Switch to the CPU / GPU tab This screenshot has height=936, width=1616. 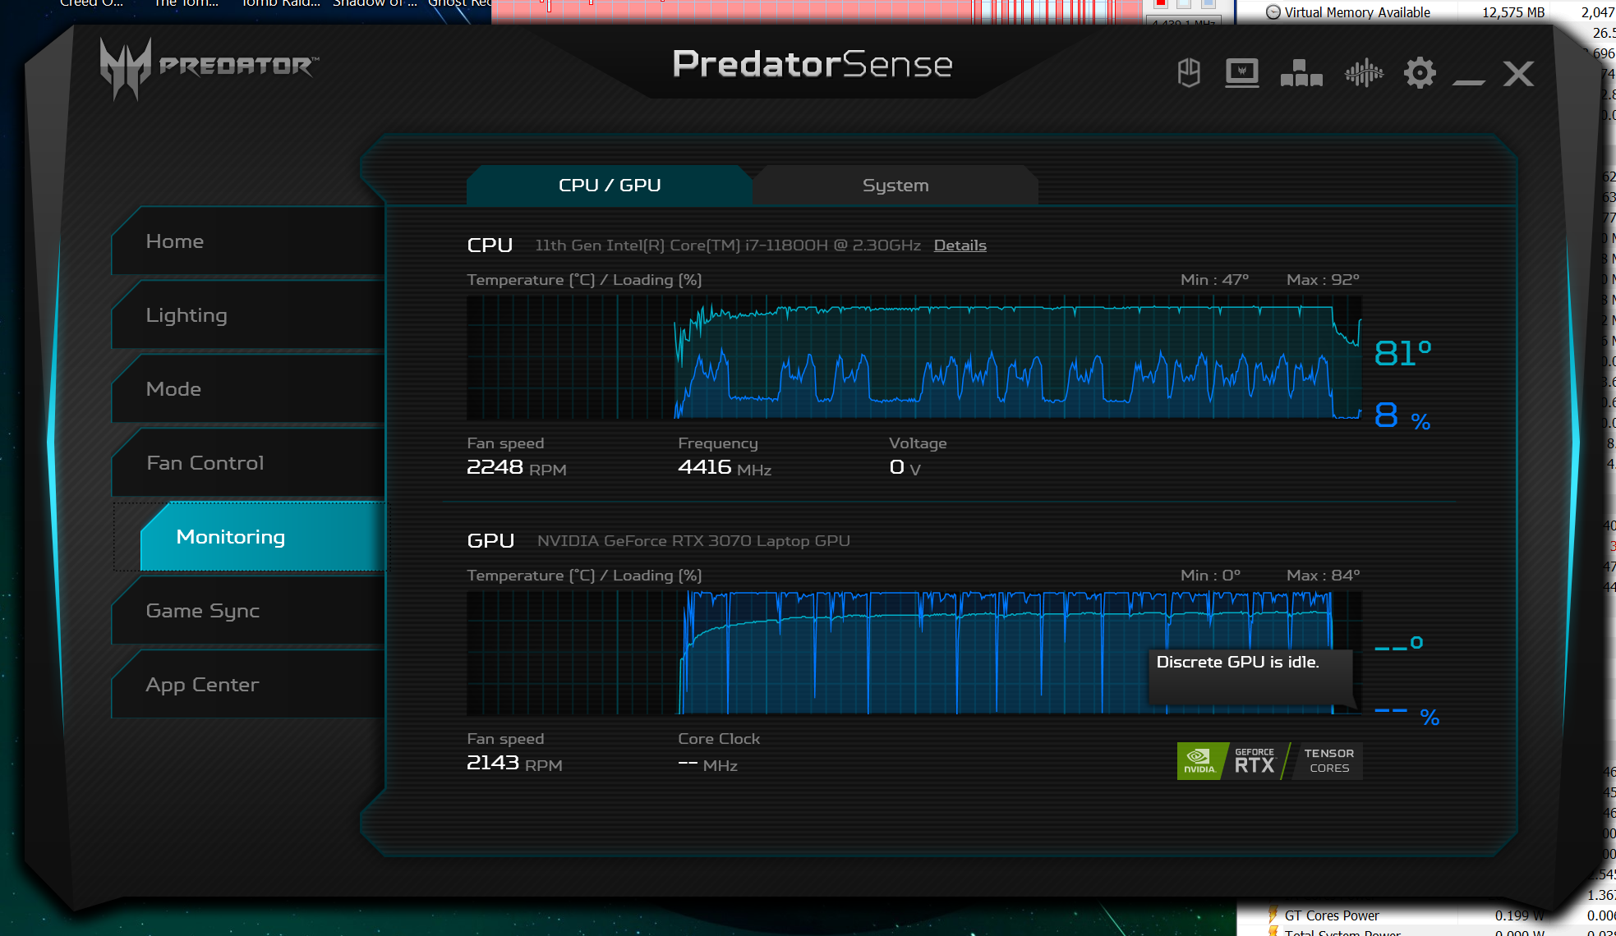point(610,186)
